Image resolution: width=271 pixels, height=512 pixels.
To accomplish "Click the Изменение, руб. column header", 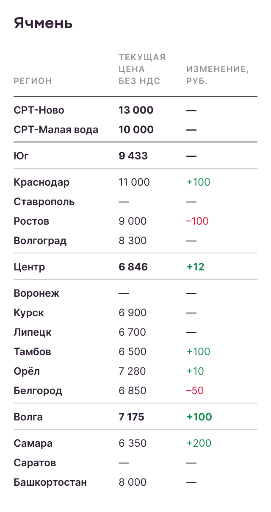I will click(217, 75).
